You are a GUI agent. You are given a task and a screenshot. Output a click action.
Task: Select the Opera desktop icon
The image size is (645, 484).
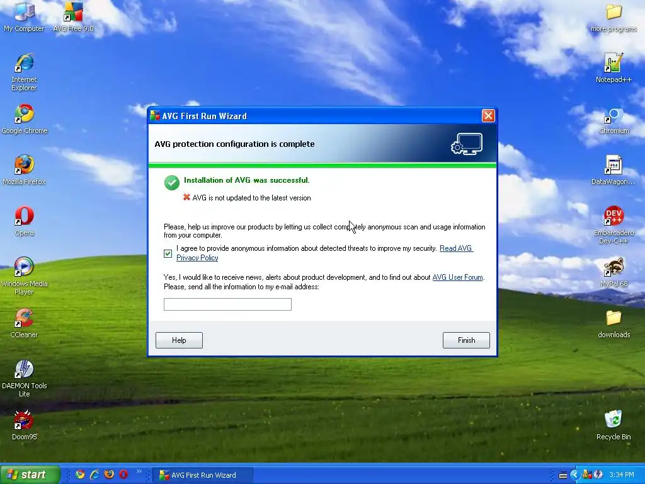(x=24, y=221)
